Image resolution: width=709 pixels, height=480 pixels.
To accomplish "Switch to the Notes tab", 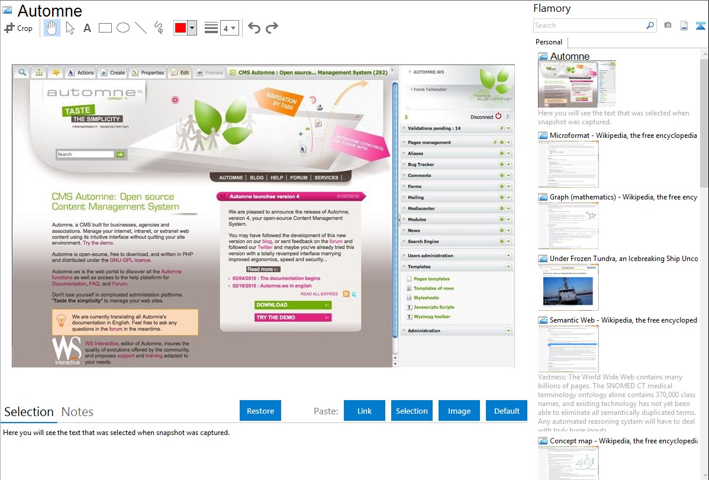I will tap(78, 412).
